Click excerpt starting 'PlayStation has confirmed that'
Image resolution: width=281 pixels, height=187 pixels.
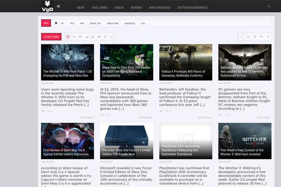(184, 176)
